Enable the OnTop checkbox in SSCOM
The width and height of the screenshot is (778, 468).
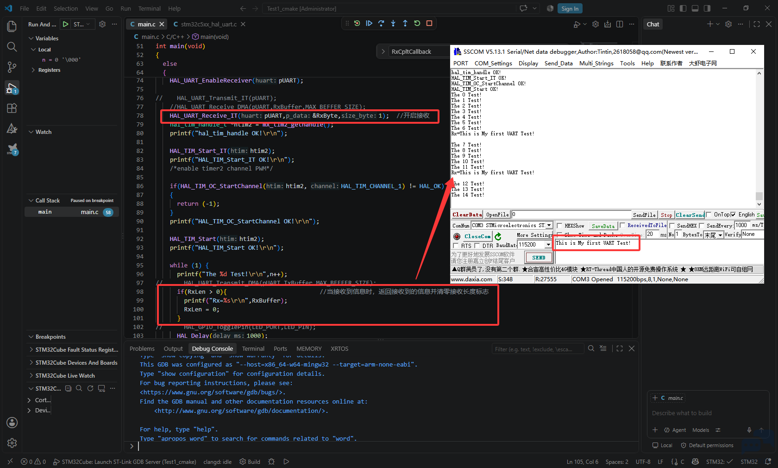[x=709, y=215]
